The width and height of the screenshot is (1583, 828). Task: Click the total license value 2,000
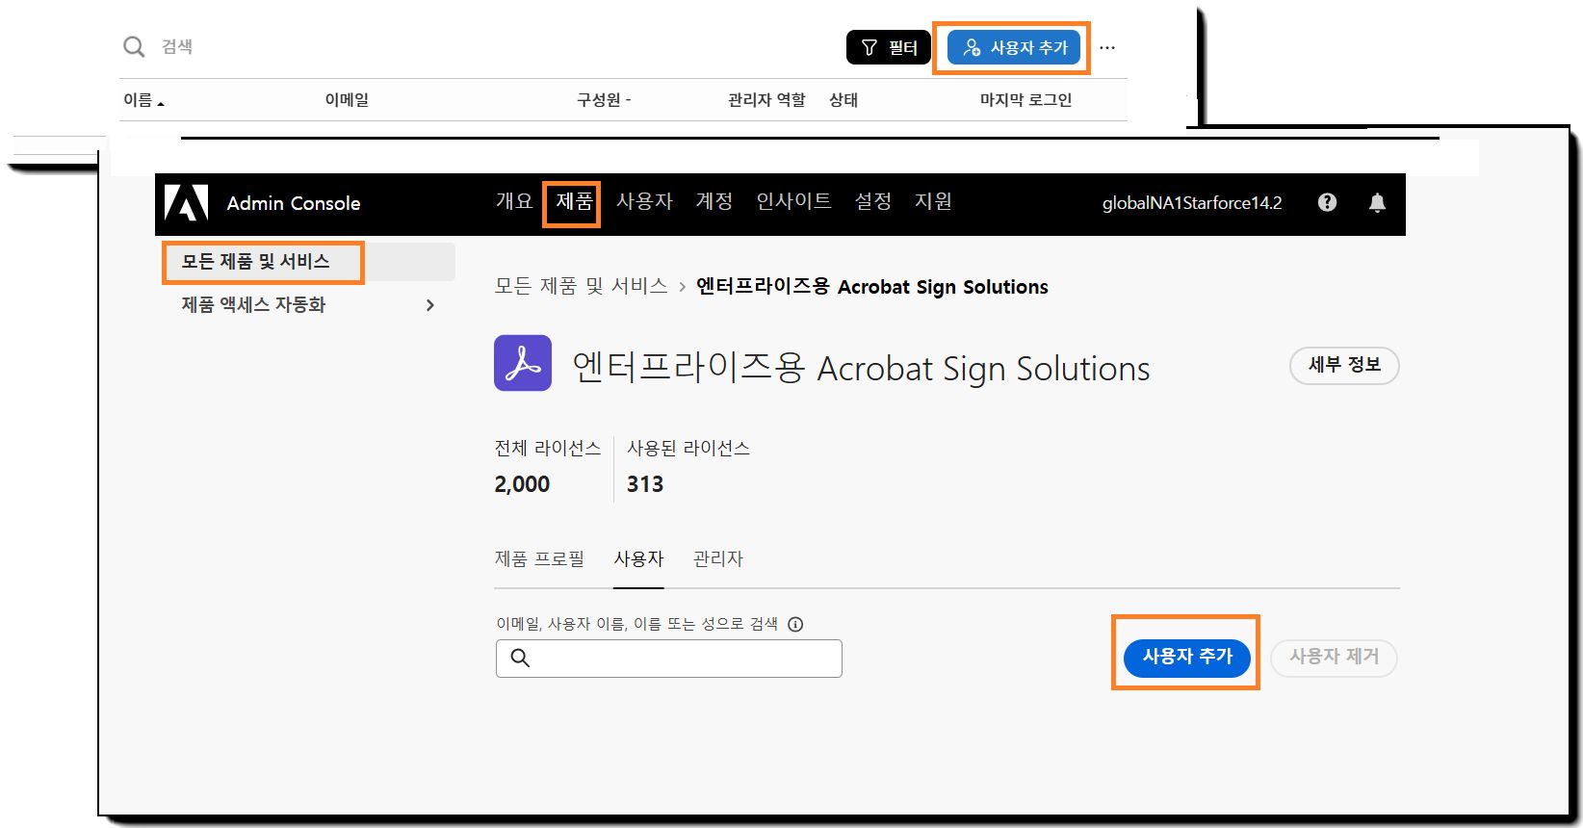[522, 484]
